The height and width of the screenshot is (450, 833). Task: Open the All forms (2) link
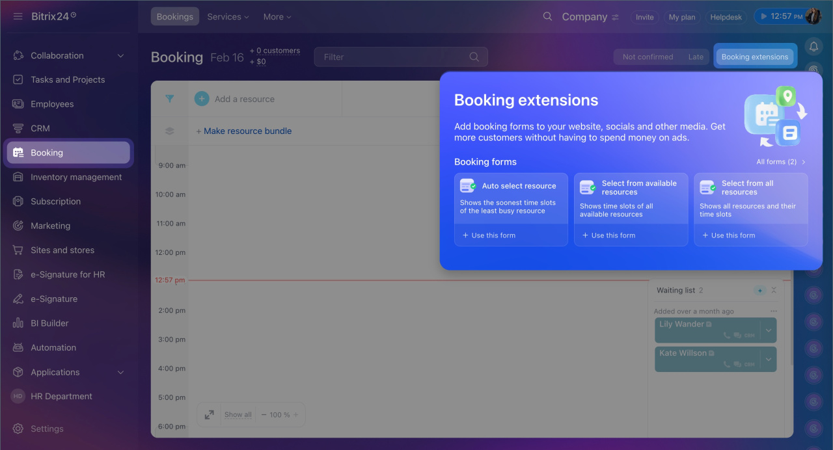780,162
